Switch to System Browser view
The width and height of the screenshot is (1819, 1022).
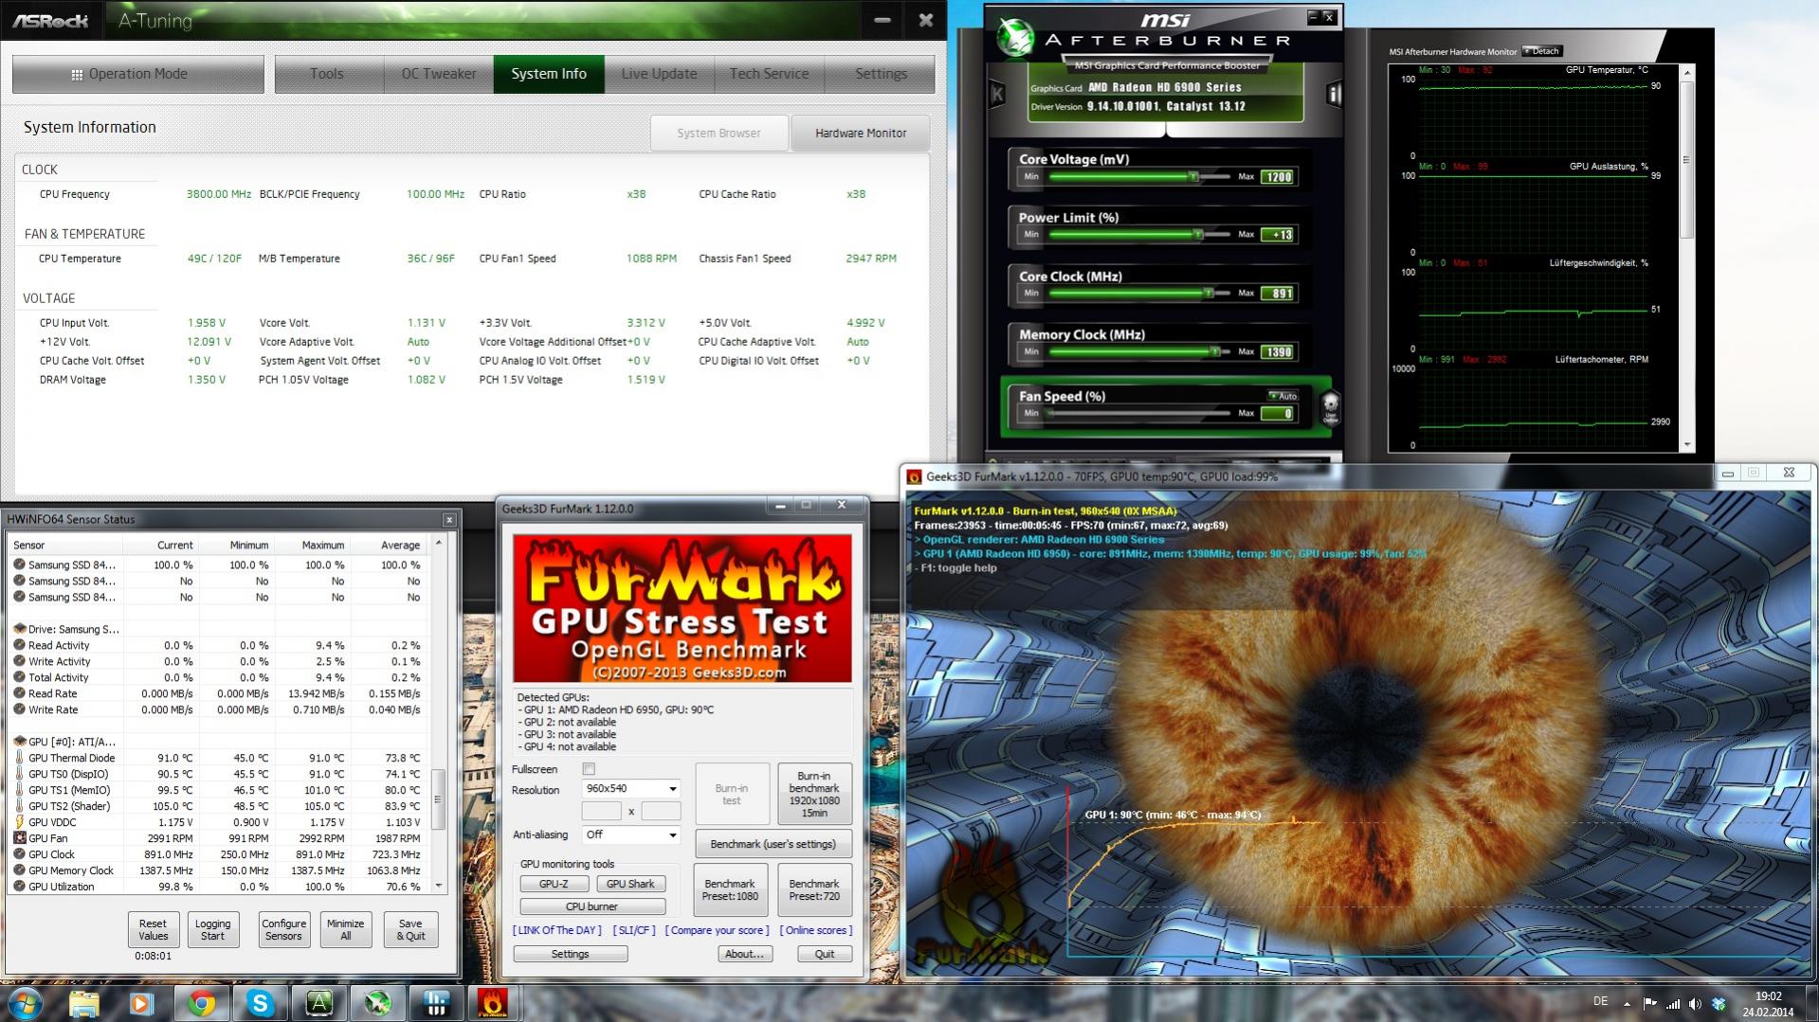coord(719,134)
